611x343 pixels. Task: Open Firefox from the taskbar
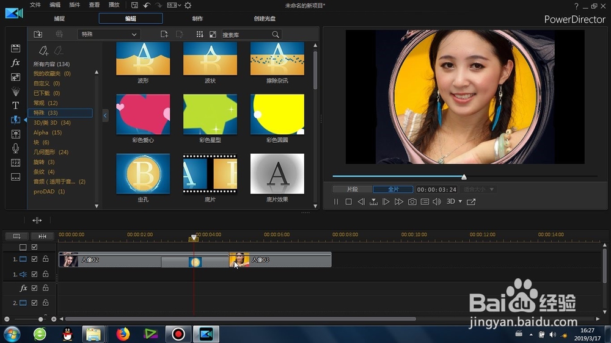click(x=123, y=334)
